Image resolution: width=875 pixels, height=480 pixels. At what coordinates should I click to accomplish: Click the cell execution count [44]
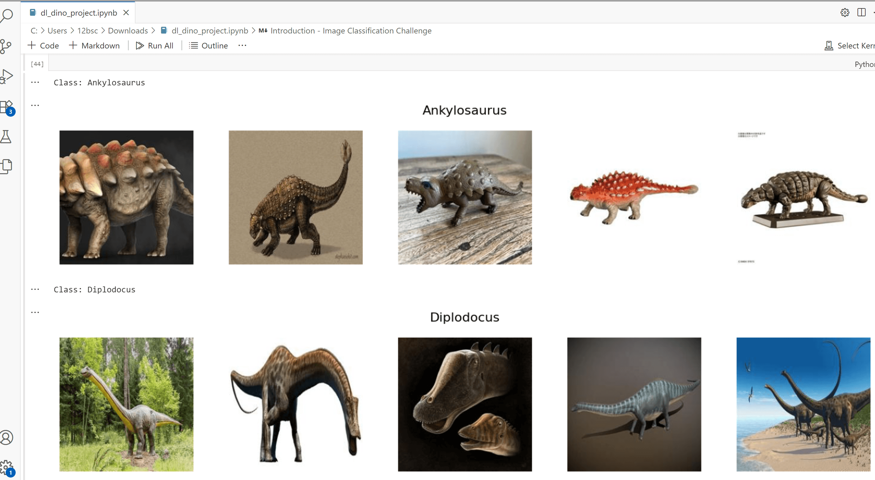(37, 64)
